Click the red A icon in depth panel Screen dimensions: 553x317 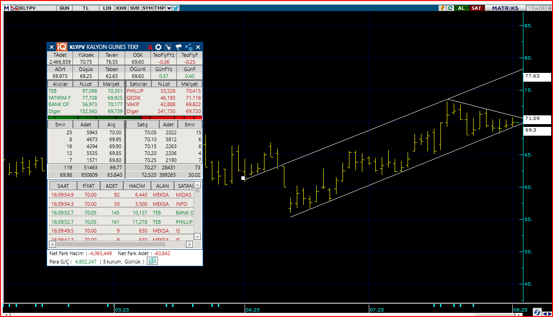[x=150, y=47]
